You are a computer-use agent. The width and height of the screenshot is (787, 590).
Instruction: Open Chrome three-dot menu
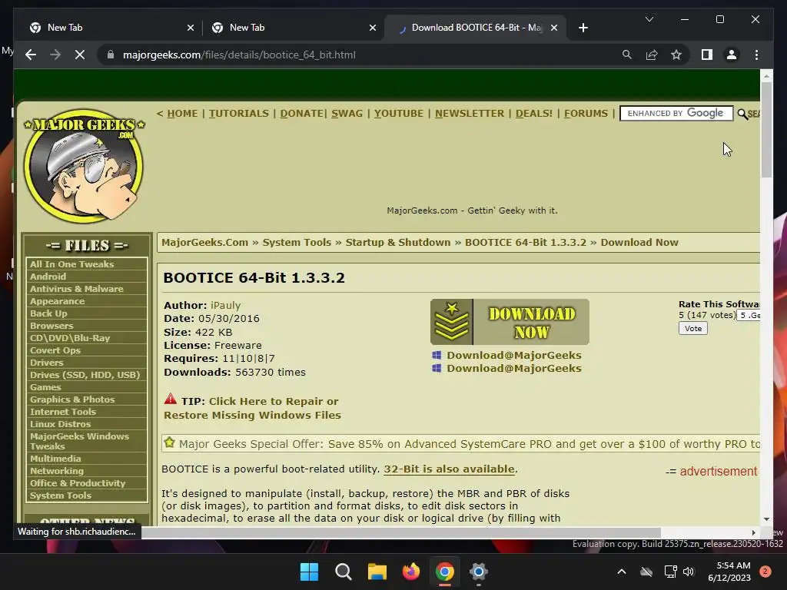coord(756,55)
